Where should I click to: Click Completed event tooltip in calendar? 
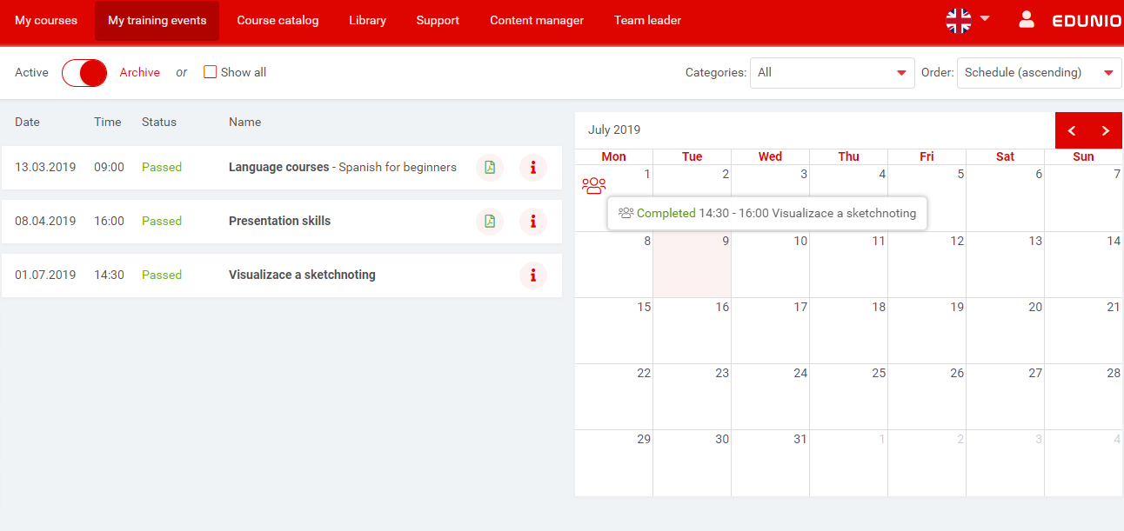[767, 213]
